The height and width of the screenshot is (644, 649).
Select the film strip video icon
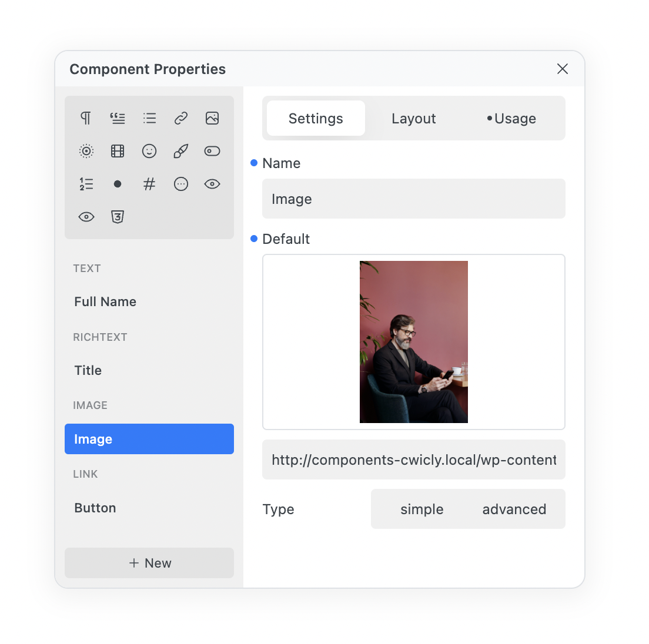coord(118,151)
